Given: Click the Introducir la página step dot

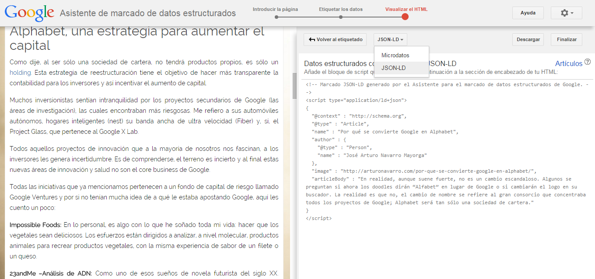Looking at the screenshot, I should [276, 17].
